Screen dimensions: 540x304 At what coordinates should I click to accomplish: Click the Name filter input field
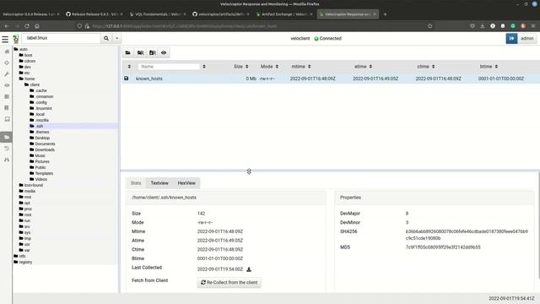click(x=169, y=67)
